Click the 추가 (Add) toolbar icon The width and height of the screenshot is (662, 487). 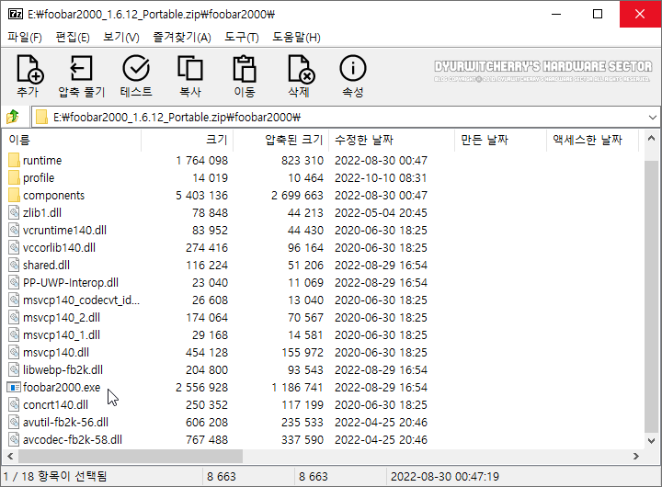(x=29, y=68)
